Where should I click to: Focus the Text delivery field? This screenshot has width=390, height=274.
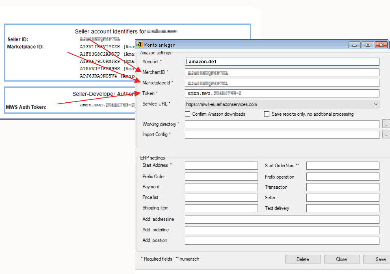(x=343, y=208)
